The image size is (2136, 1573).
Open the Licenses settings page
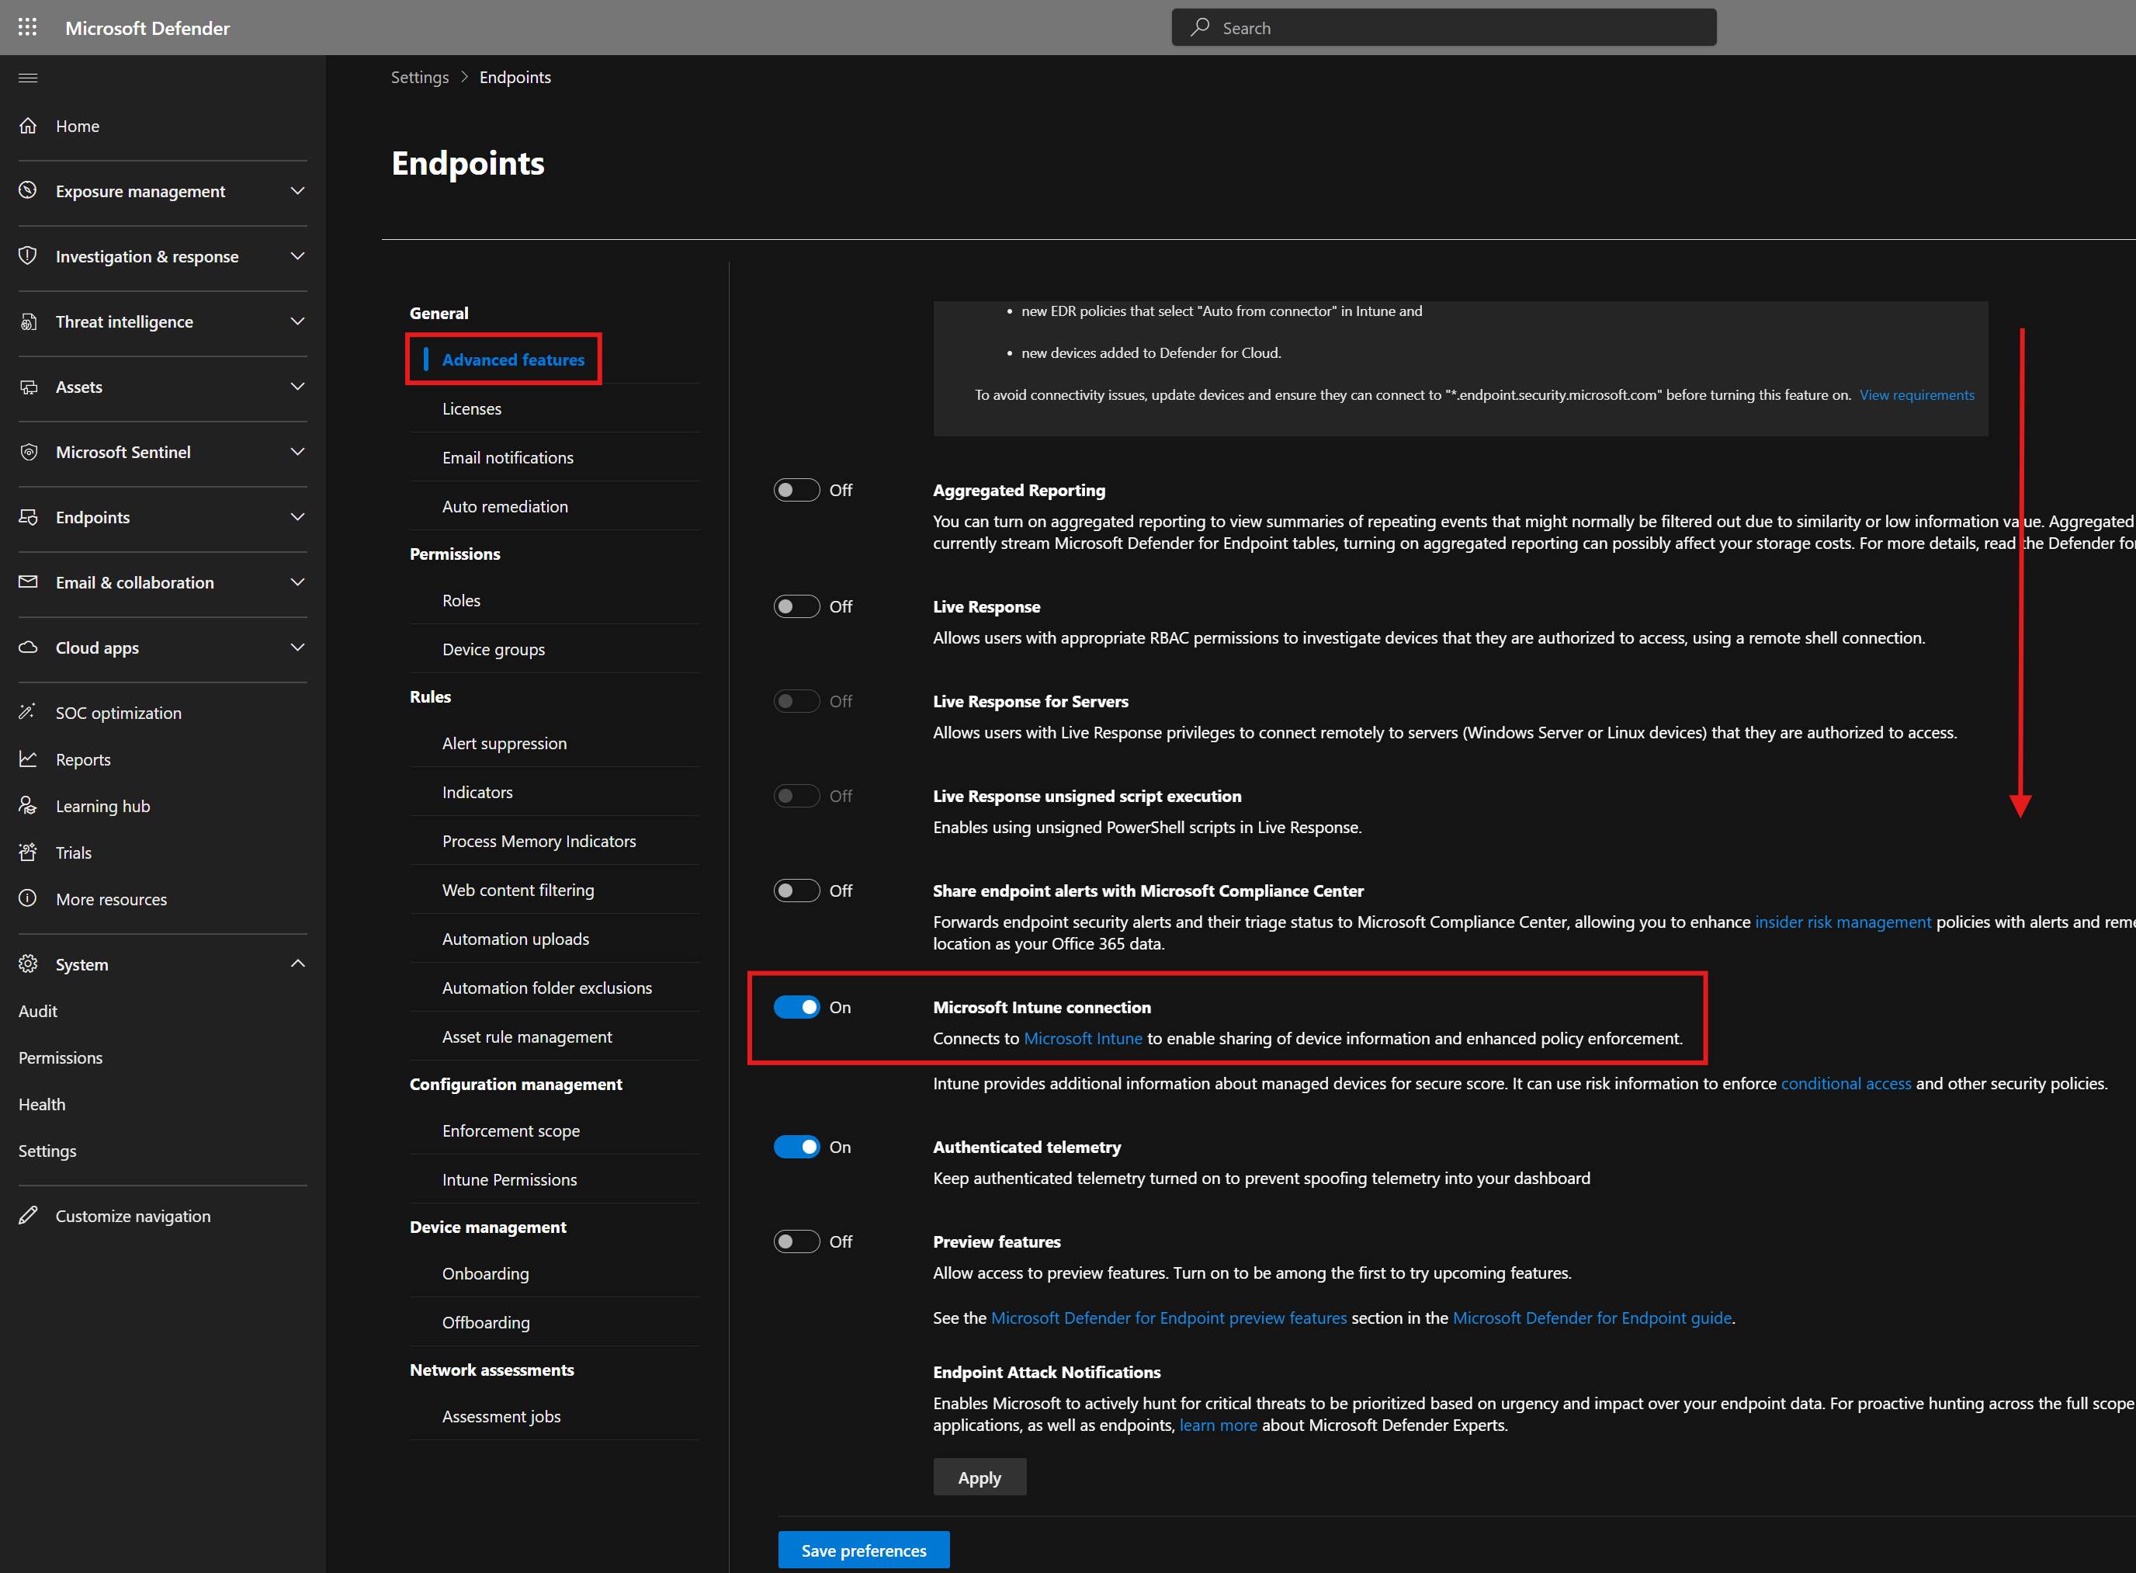[471, 408]
